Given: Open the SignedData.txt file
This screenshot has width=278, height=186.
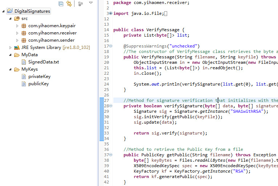Looking at the screenshot, I should [x=44, y=62].
